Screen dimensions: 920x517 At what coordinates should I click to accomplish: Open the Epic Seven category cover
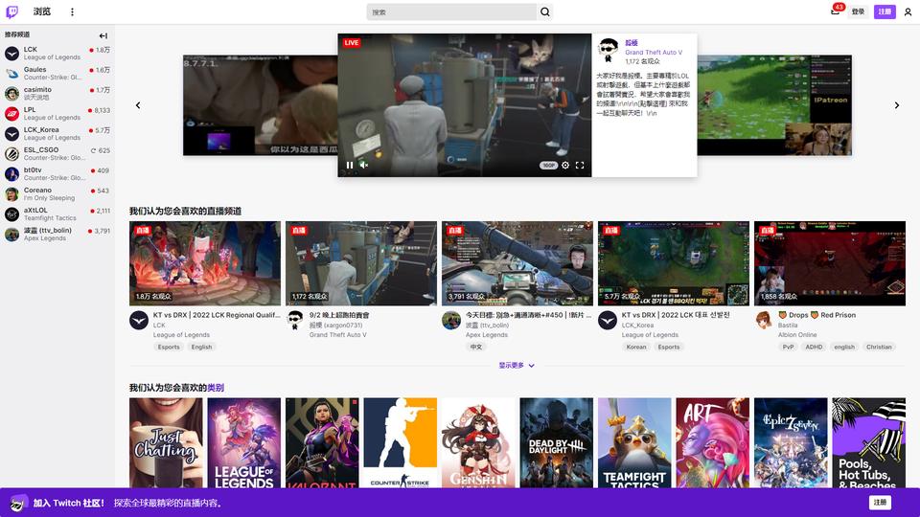coord(791,443)
